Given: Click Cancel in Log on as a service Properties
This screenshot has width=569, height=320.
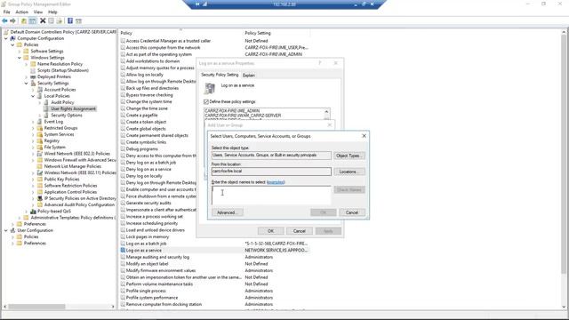Looking at the screenshot, I should [299, 231].
